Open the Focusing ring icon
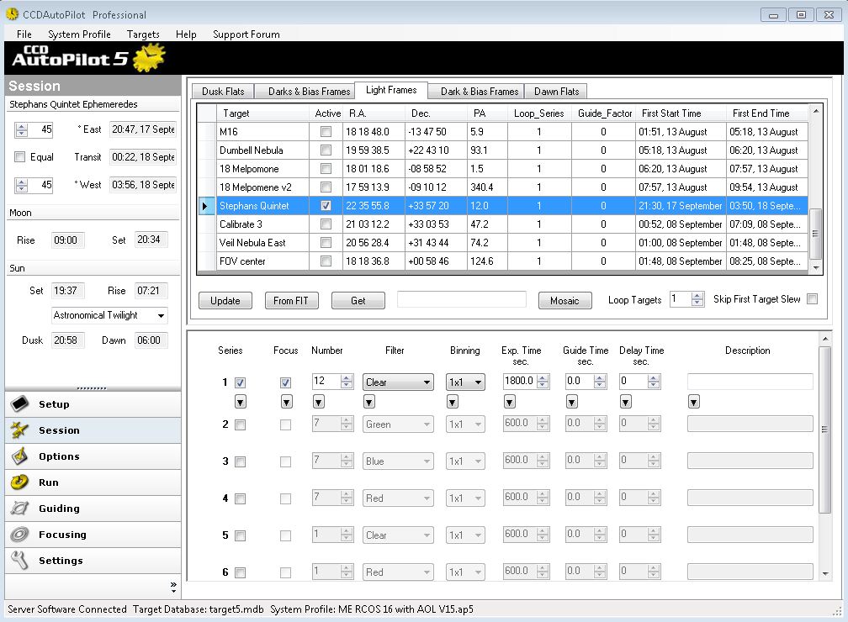 [x=20, y=535]
